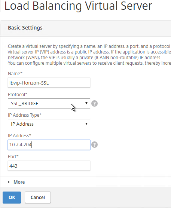Click the More label text
The width and height of the screenshot is (171, 208).
click(x=19, y=182)
